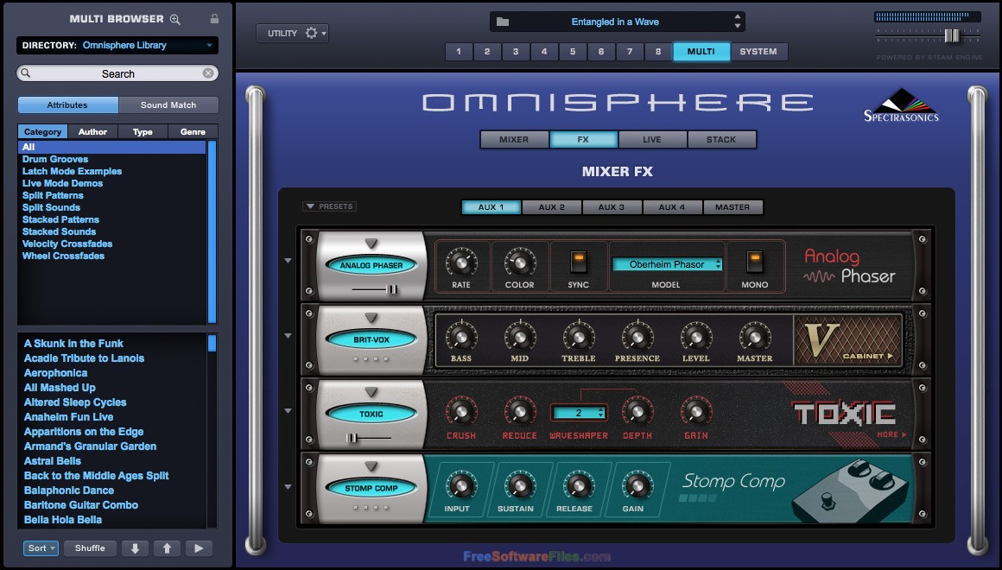Click the Toxic REDUCE knob
Viewport: 1002px width, 570px height.
click(519, 412)
